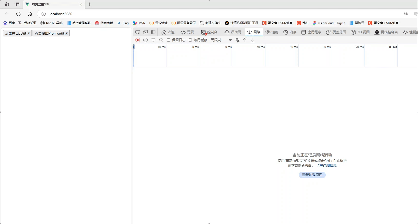
Task: Open the hao123导航 bookmark
Action: coord(52,23)
